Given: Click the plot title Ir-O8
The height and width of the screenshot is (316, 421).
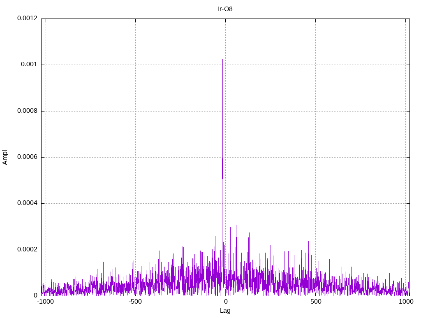Looking at the screenshot, I should 225,9.
